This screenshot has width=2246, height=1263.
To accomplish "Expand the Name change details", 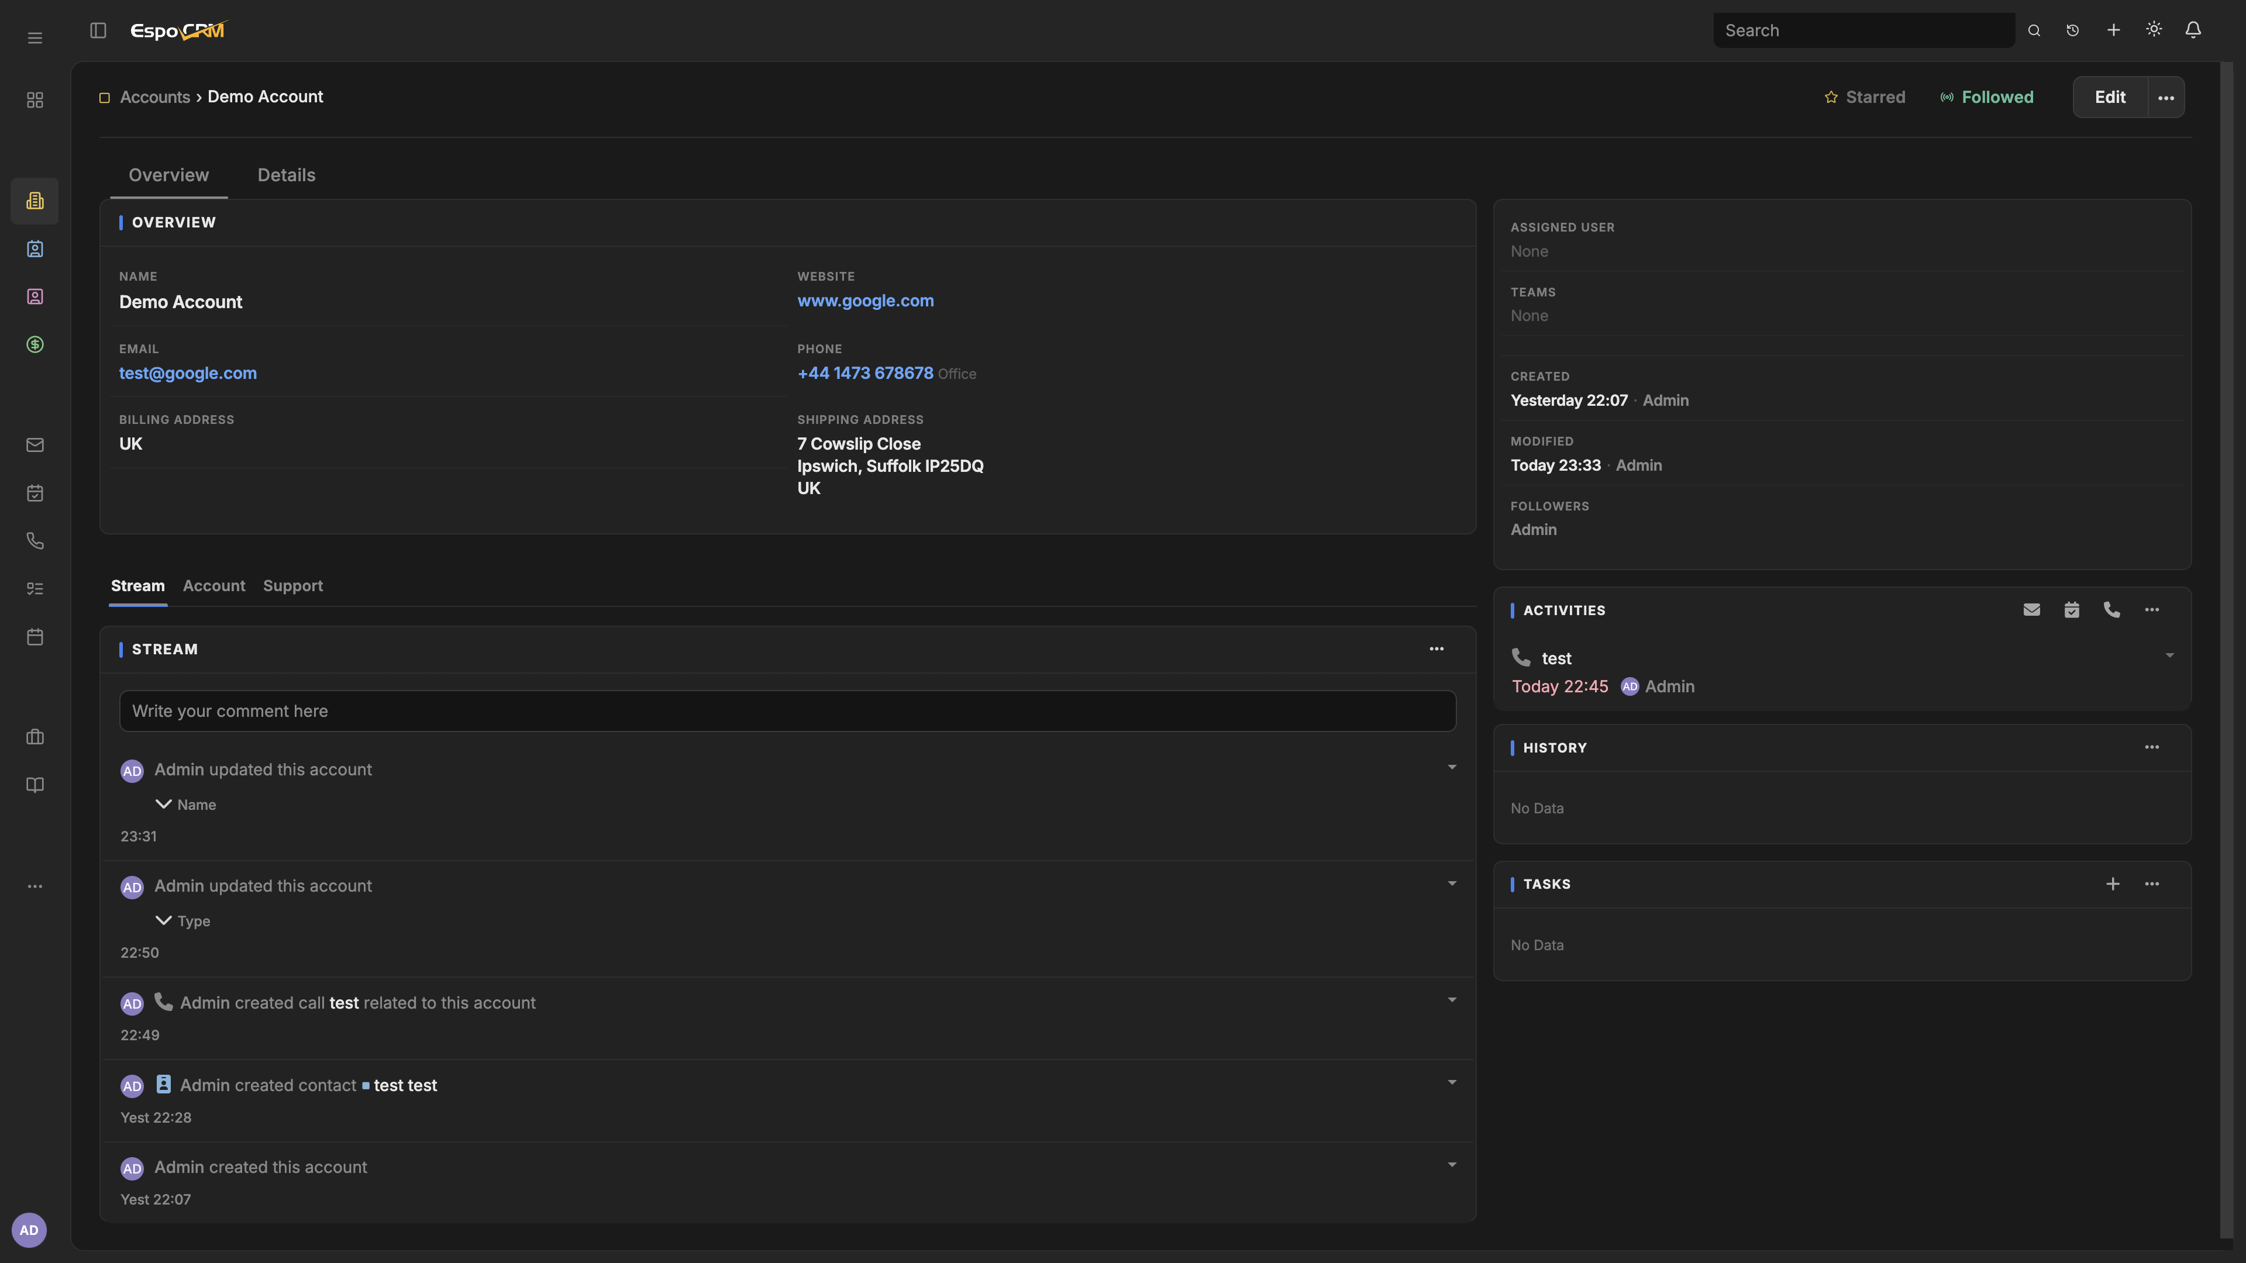I will coord(163,803).
